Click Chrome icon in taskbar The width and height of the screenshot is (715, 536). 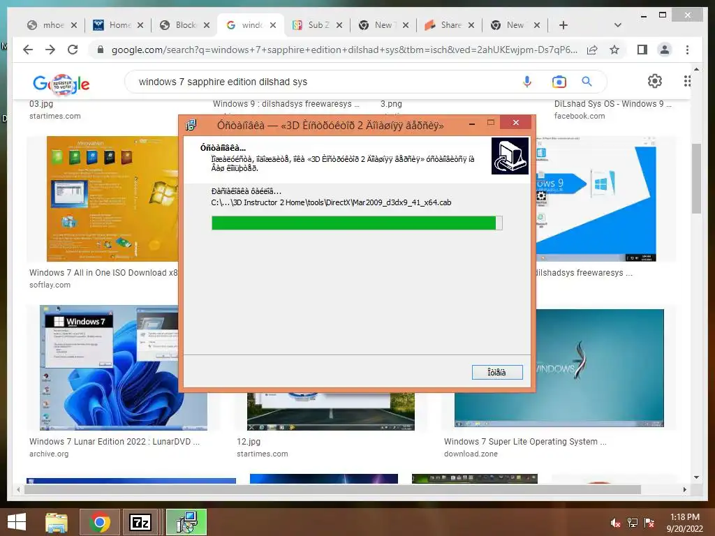(x=100, y=522)
